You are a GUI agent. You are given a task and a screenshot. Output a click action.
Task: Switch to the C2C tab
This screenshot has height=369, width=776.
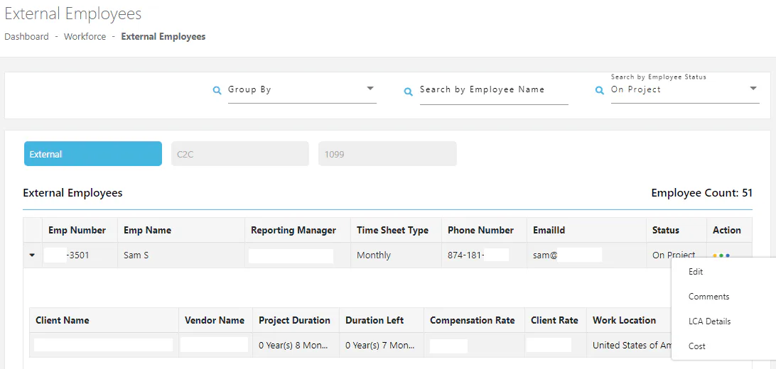pos(240,153)
